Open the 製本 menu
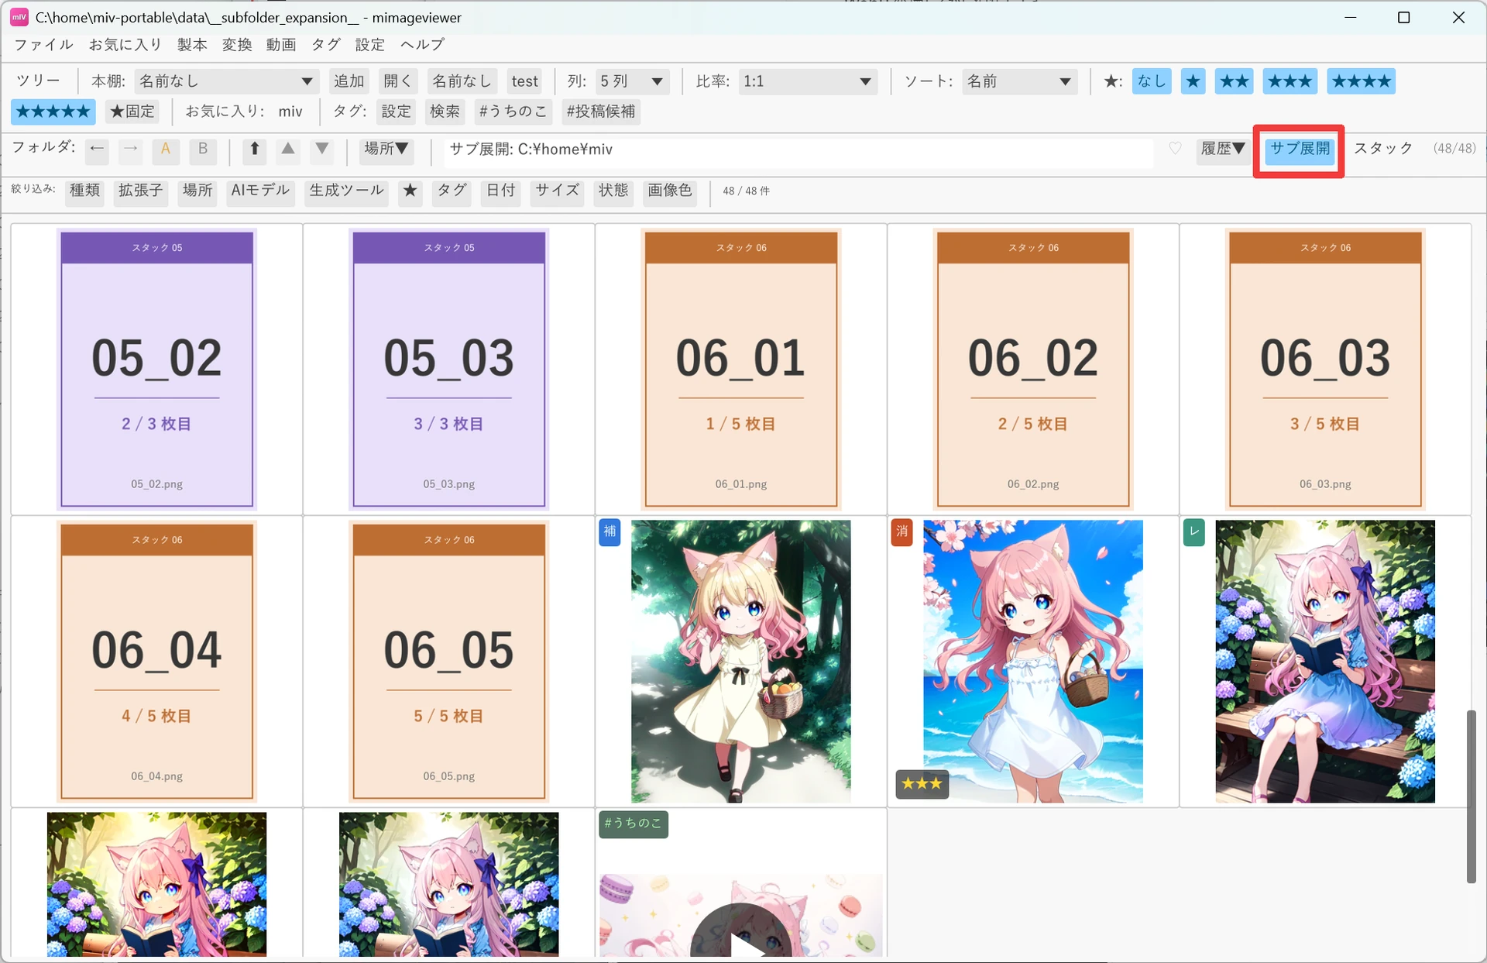The width and height of the screenshot is (1487, 963). 192,45
